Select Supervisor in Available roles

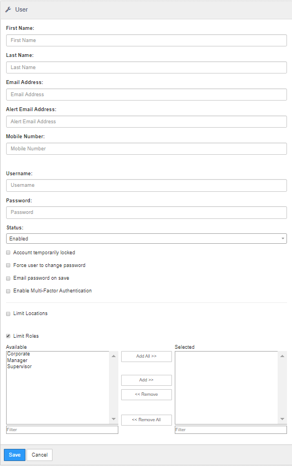click(x=19, y=366)
